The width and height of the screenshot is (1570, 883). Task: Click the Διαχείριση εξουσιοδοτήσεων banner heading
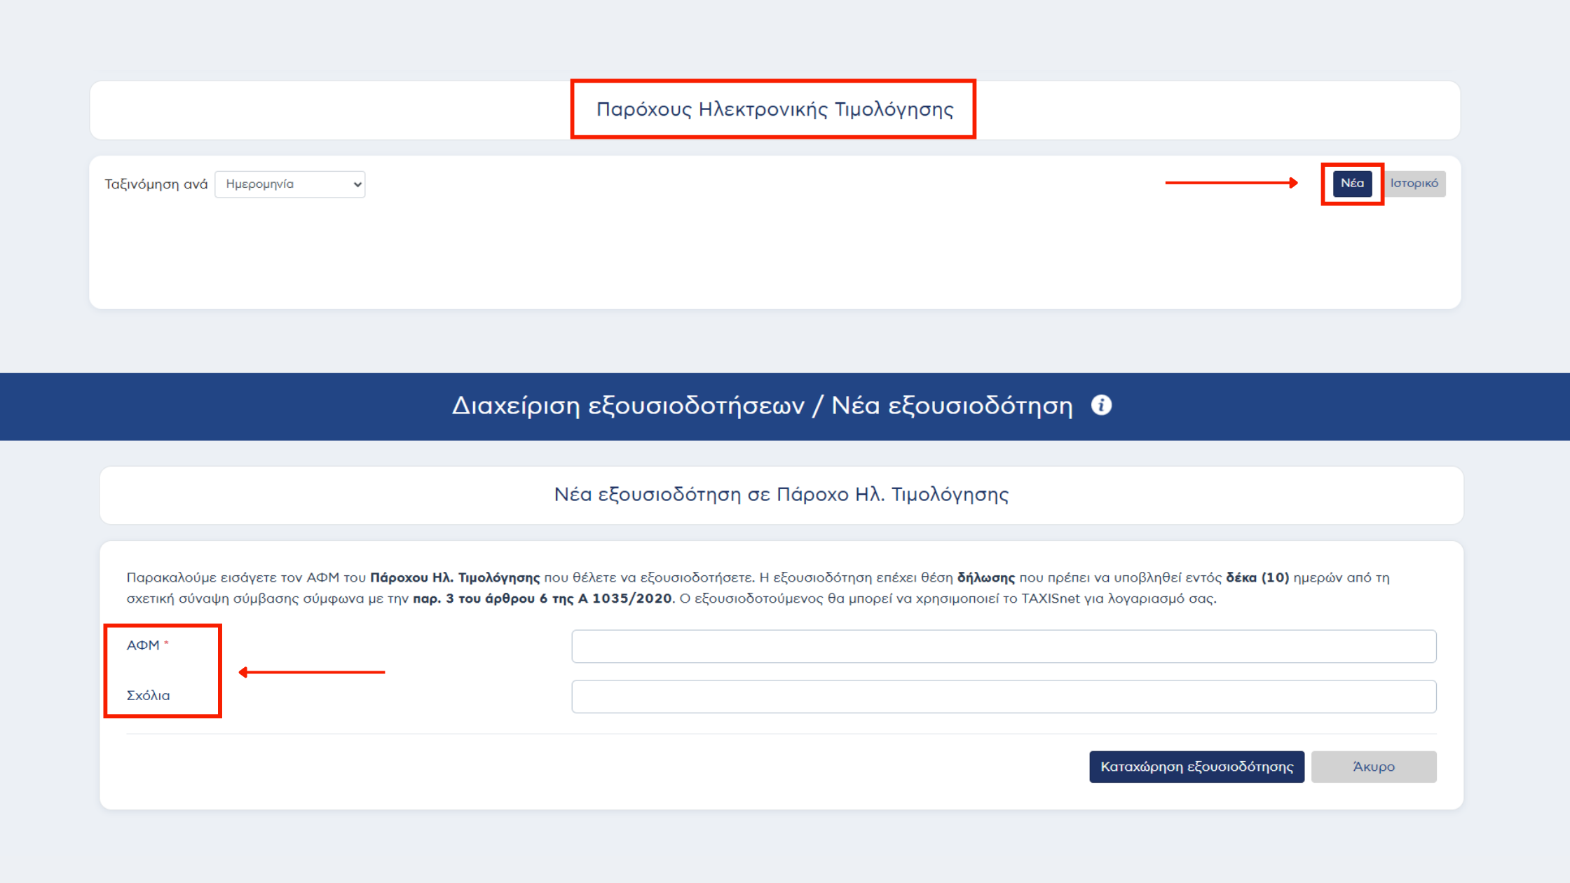(x=763, y=406)
